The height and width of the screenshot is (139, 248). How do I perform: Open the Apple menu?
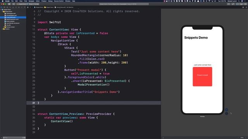tap(3, 1)
